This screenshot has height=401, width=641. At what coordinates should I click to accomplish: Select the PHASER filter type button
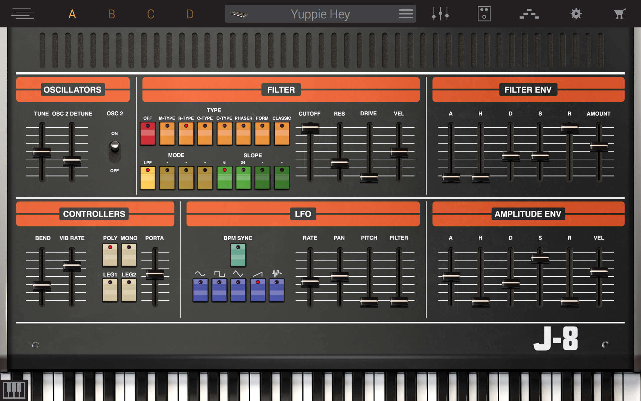[243, 134]
